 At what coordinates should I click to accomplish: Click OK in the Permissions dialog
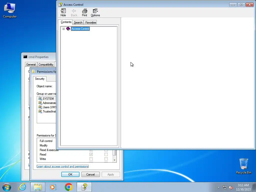point(70,174)
